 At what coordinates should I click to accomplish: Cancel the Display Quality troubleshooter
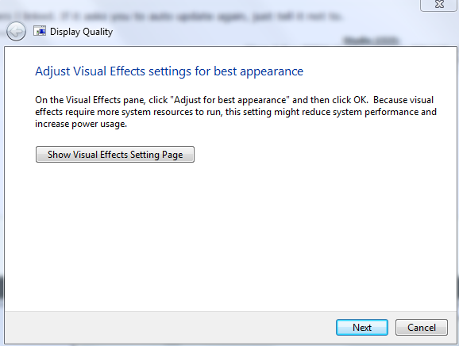coord(422,327)
